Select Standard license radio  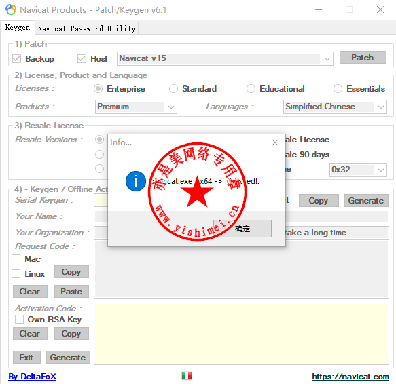click(x=173, y=89)
